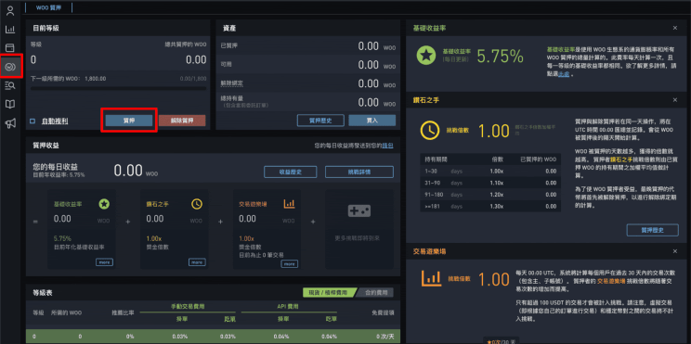
Task: Open the chart trading sidebar icon
Action: pos(9,30)
